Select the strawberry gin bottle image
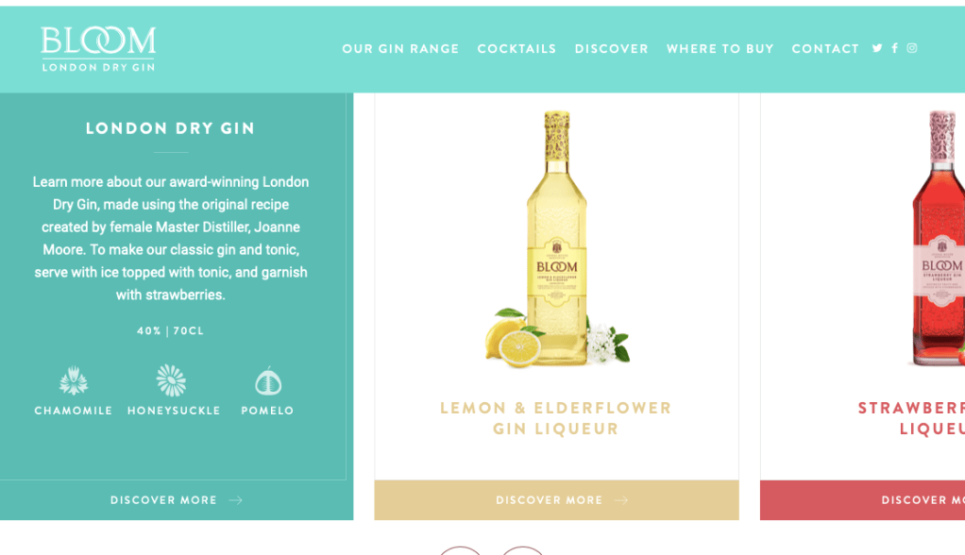 [x=938, y=239]
